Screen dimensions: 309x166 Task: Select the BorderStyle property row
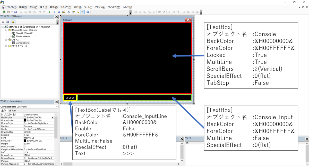tap(27, 123)
